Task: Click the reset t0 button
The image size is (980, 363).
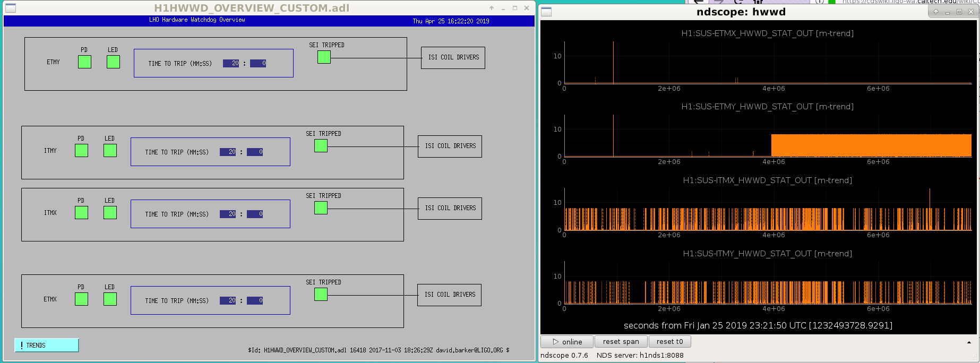Action: (670, 342)
